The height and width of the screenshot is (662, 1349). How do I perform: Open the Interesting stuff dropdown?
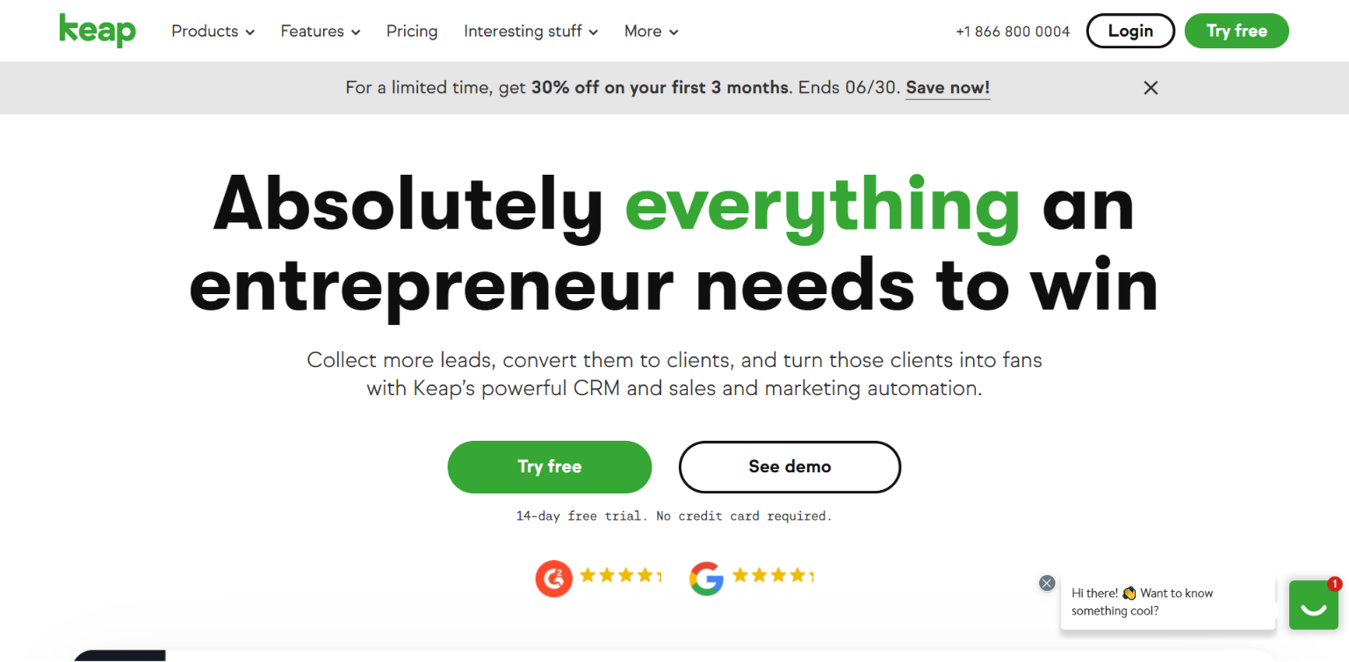tap(530, 32)
